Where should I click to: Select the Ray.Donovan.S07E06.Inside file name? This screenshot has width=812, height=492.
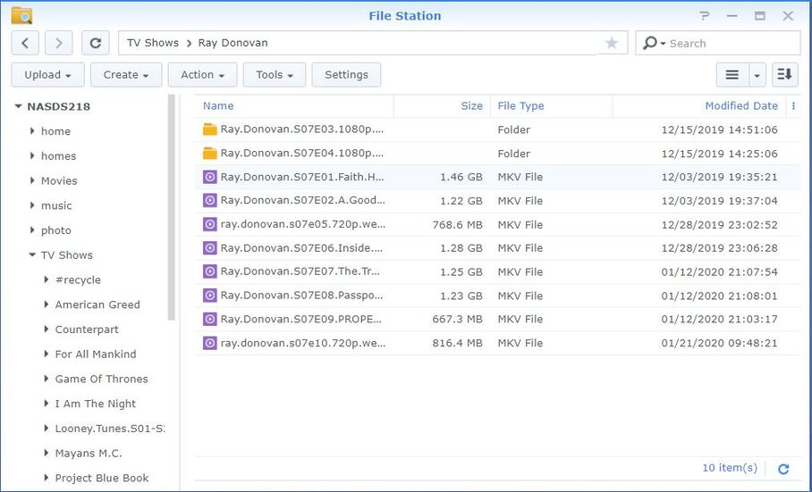point(302,248)
